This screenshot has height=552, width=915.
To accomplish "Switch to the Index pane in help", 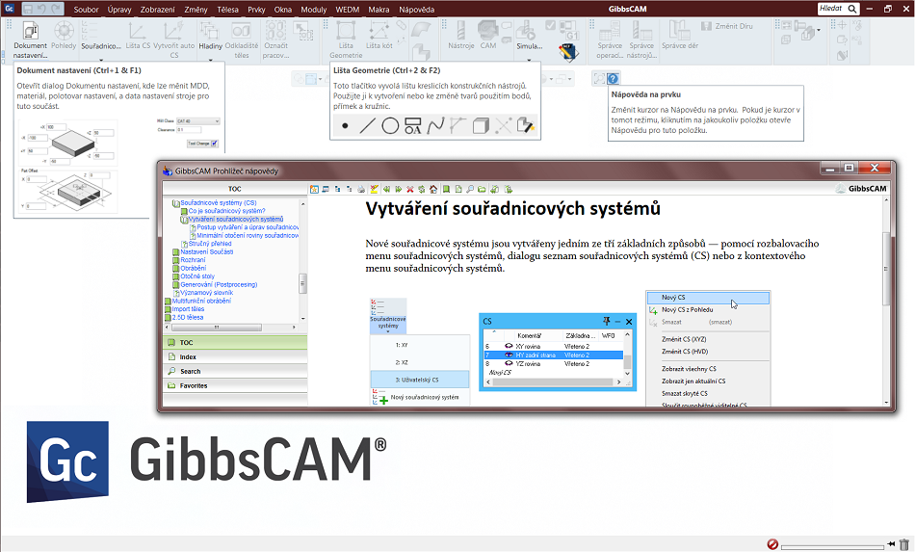I will (x=188, y=356).
